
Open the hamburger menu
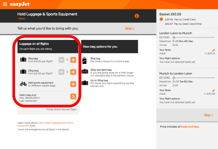(x=5, y=4)
